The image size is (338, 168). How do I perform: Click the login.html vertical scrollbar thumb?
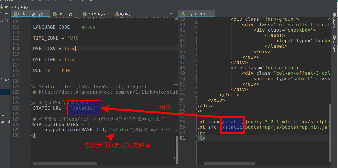(x=329, y=132)
